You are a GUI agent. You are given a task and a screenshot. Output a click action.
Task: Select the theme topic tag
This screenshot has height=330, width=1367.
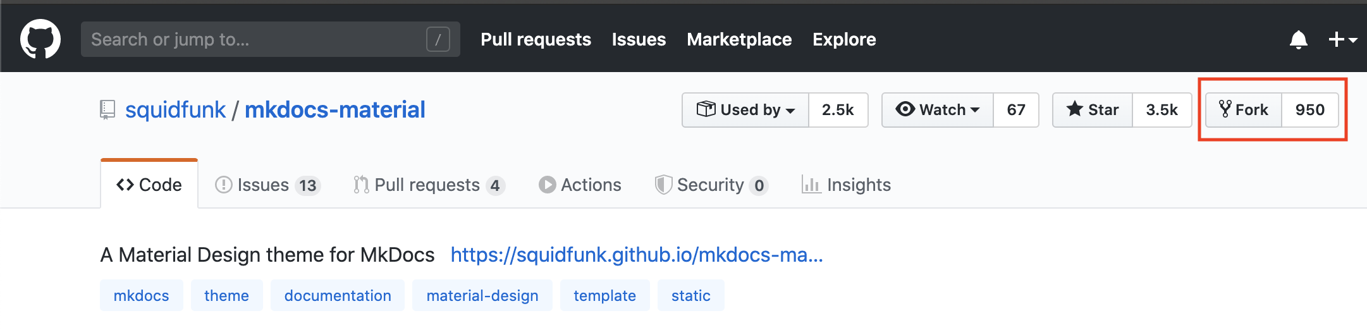point(226,295)
